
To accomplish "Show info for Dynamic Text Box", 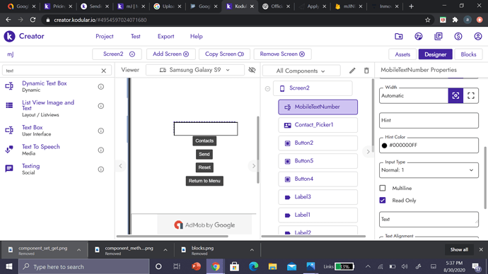I will pyautogui.click(x=101, y=87).
